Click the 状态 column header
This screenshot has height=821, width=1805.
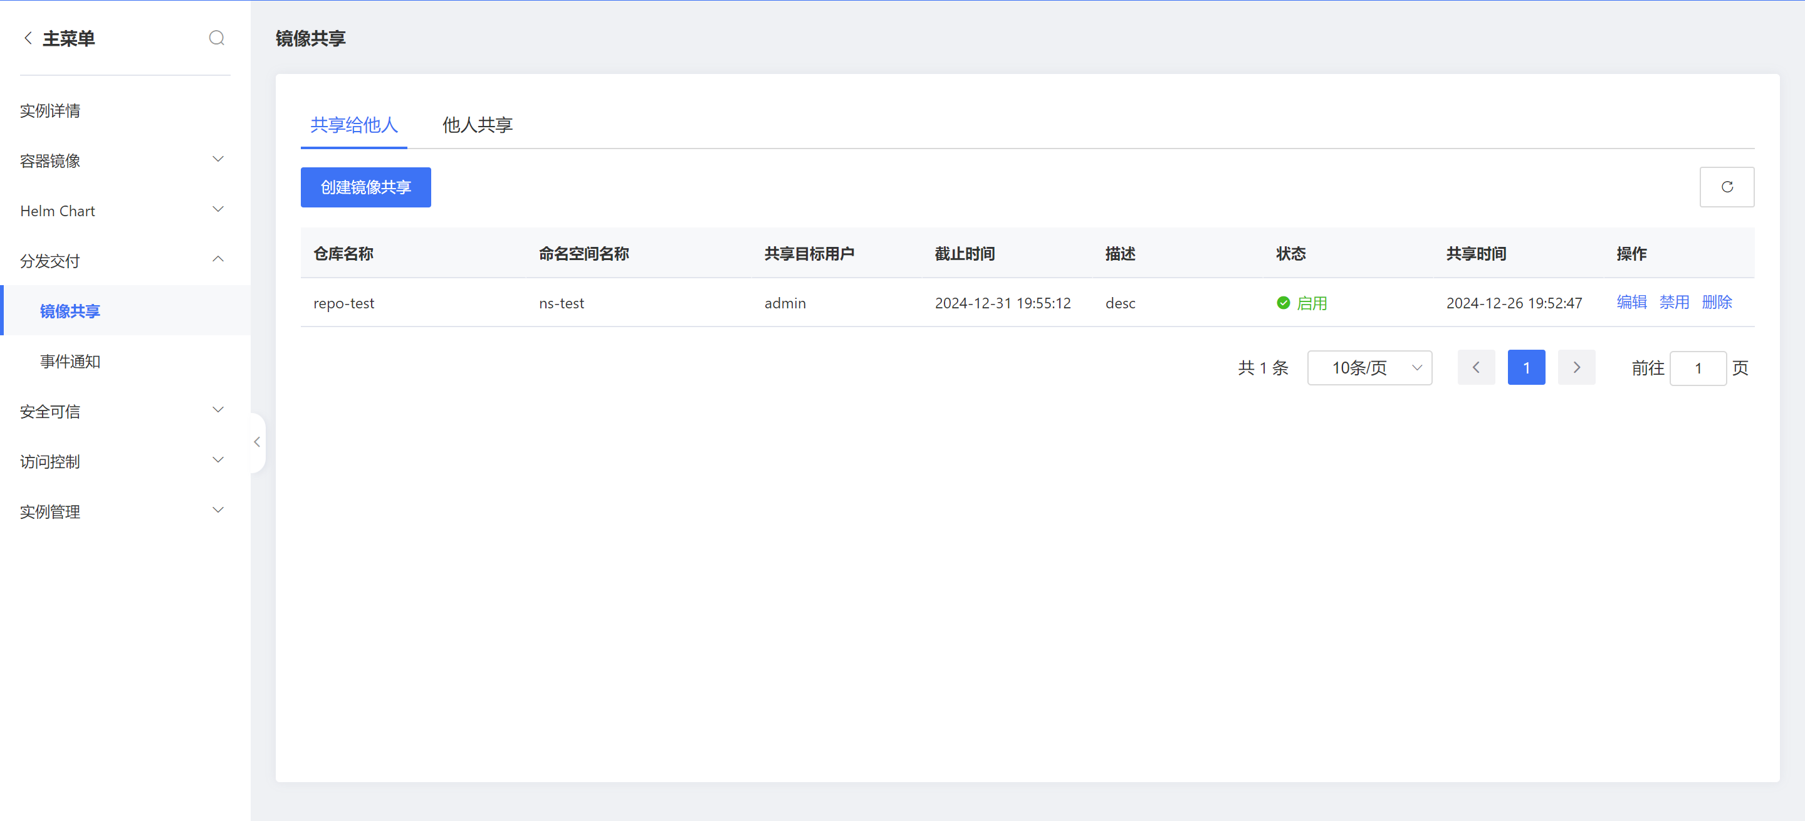coord(1290,253)
